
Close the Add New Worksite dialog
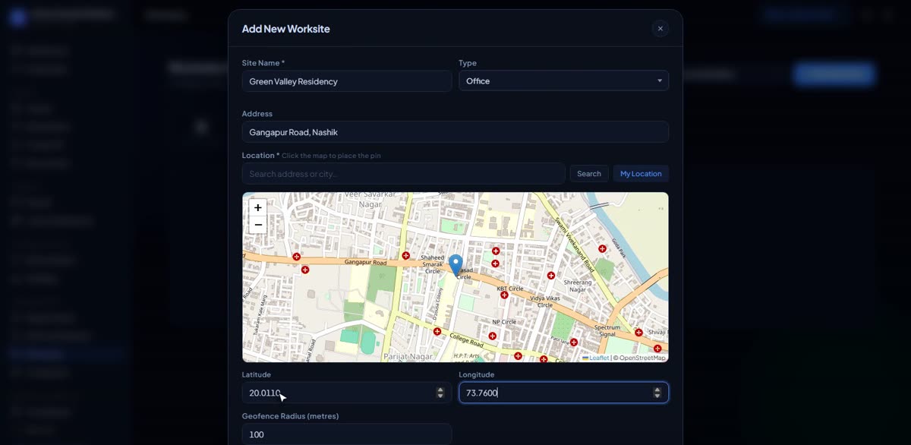(x=660, y=29)
